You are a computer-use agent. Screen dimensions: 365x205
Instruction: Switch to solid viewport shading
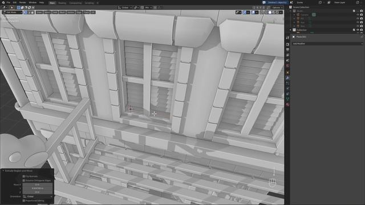270,13
